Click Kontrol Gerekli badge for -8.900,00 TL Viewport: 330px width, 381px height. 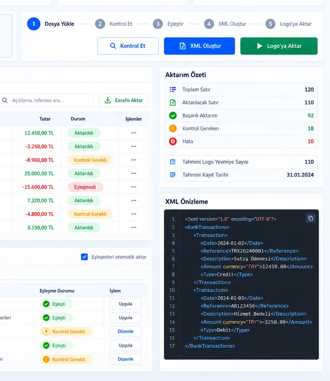(x=90, y=160)
